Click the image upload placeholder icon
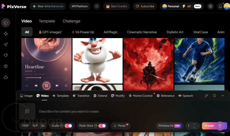This screenshot has height=136, width=230. tap(27, 111)
